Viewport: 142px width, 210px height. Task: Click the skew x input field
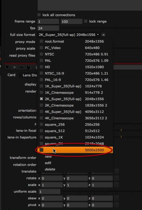click(x=52, y=198)
